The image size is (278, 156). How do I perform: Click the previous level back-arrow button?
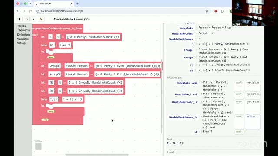[19, 19]
